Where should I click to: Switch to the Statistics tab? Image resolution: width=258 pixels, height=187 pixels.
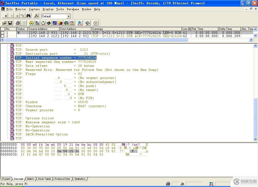[80, 179]
